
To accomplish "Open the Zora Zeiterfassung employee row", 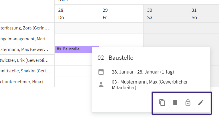I will coord(25,28).
